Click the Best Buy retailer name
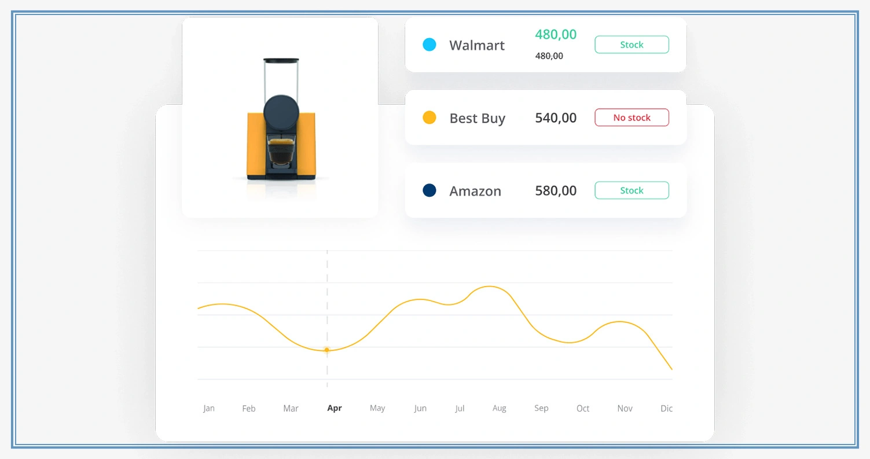 (x=477, y=118)
